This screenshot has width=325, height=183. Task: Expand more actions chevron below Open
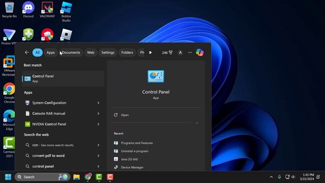click(197, 123)
